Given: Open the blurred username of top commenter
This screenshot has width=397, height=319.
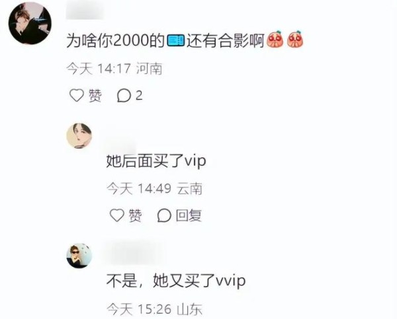Looking at the screenshot, I should coord(85,10).
